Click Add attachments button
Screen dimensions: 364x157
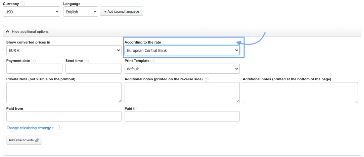[x=24, y=140]
